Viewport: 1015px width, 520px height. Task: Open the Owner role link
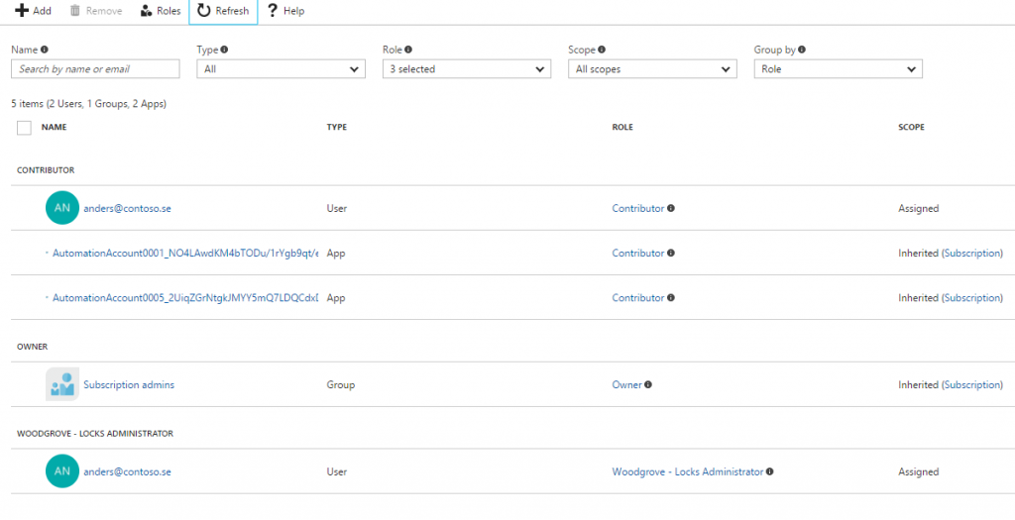[626, 384]
